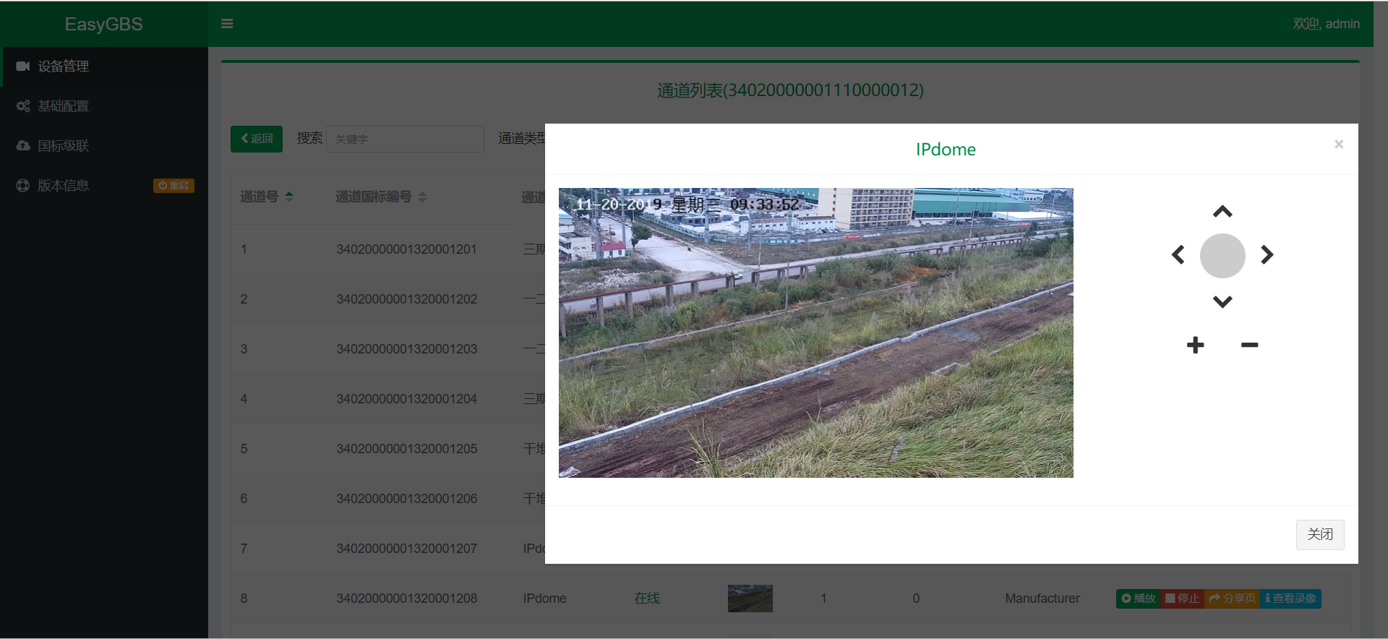Open the snapshot thumbnail in row 8
1388x639 pixels.
(x=750, y=599)
